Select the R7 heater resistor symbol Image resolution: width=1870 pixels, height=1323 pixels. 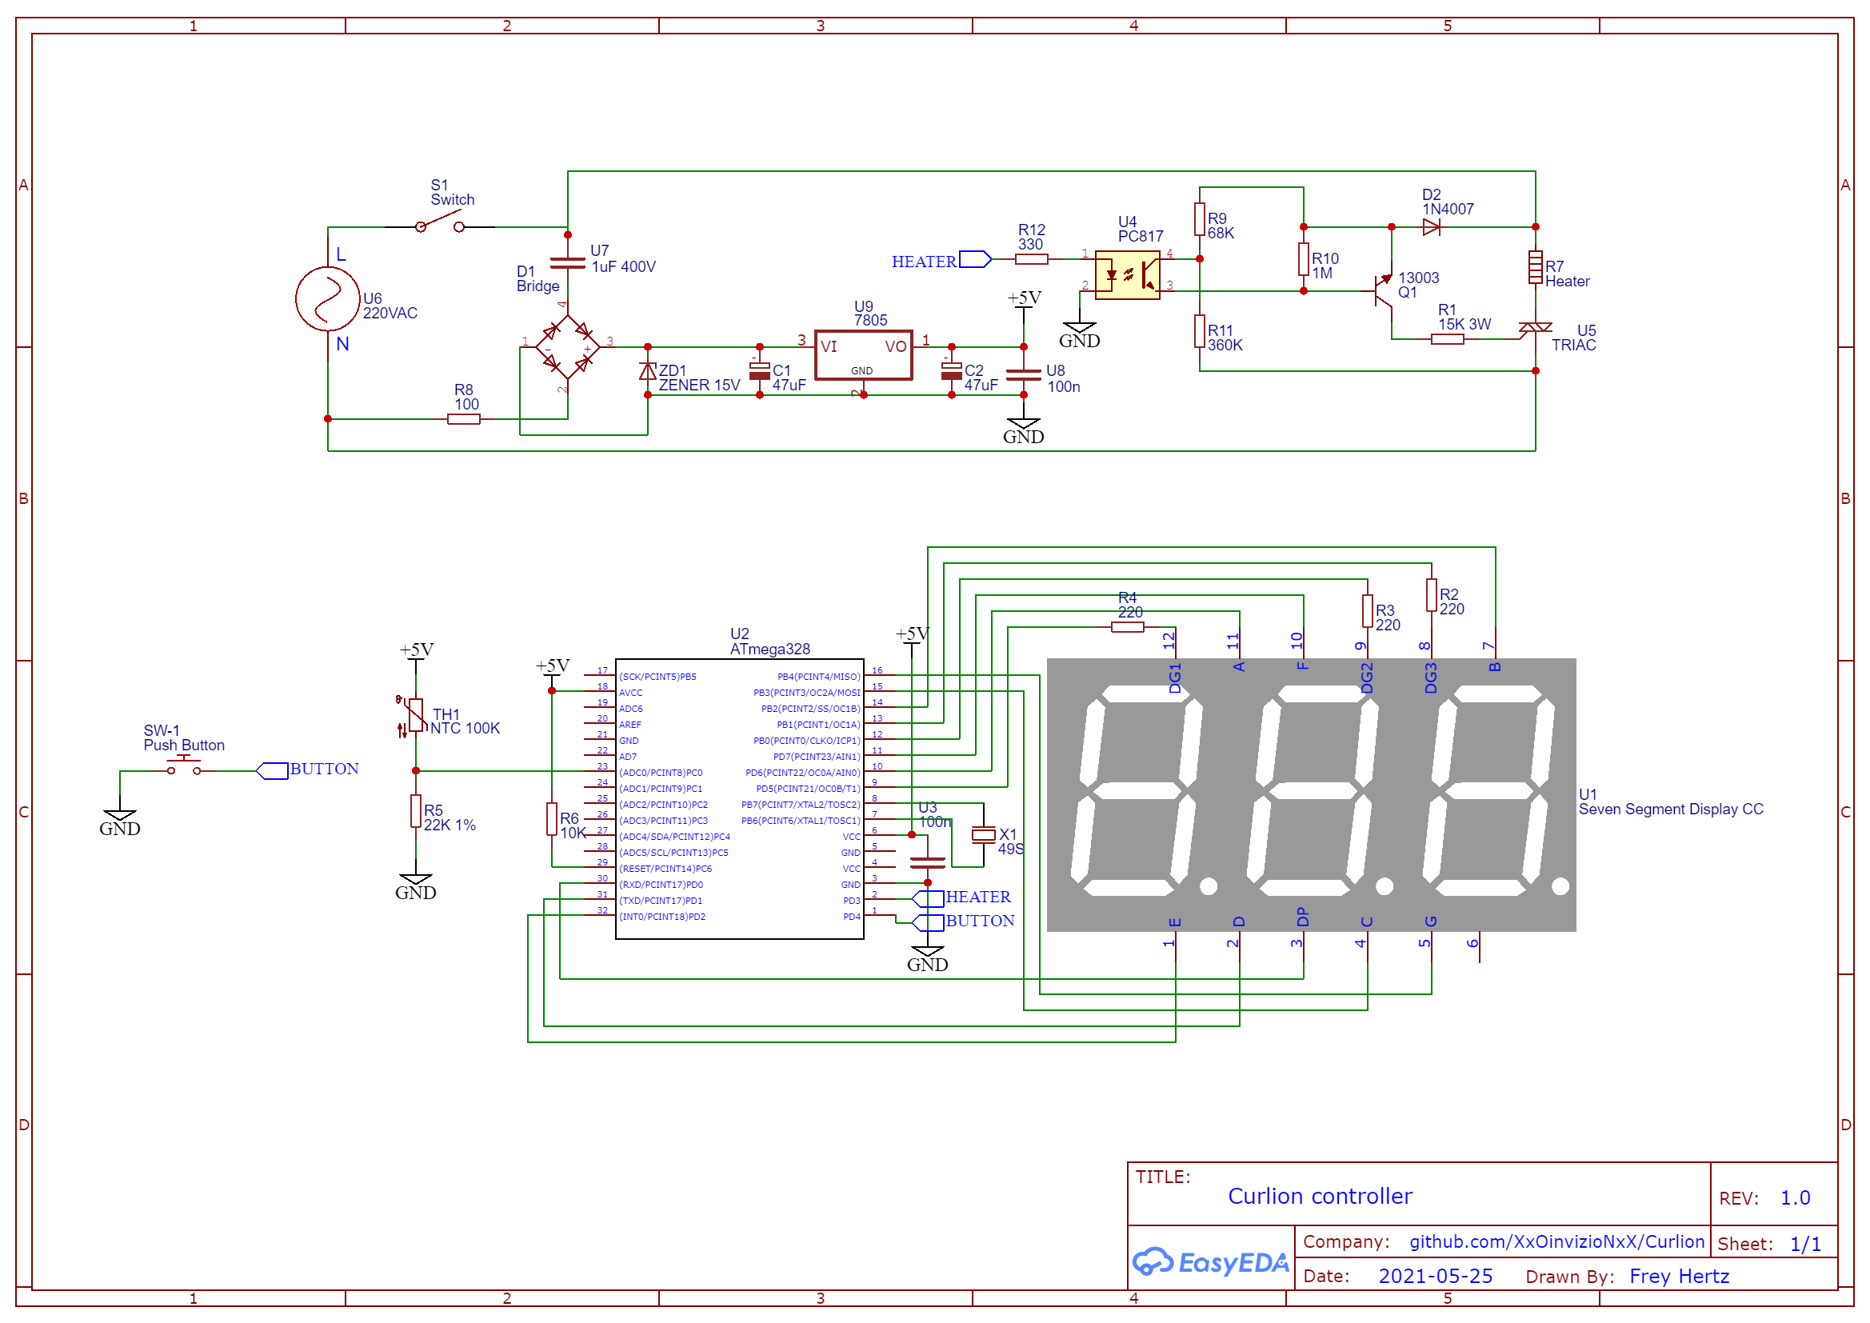coord(1535,267)
